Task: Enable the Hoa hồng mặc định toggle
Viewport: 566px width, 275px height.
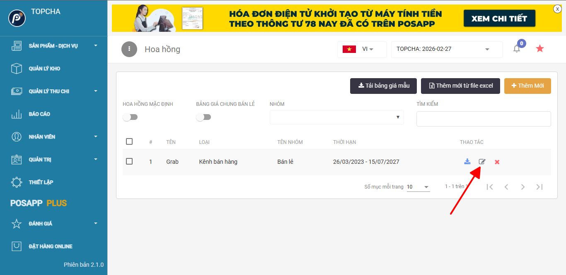Action: tap(130, 117)
